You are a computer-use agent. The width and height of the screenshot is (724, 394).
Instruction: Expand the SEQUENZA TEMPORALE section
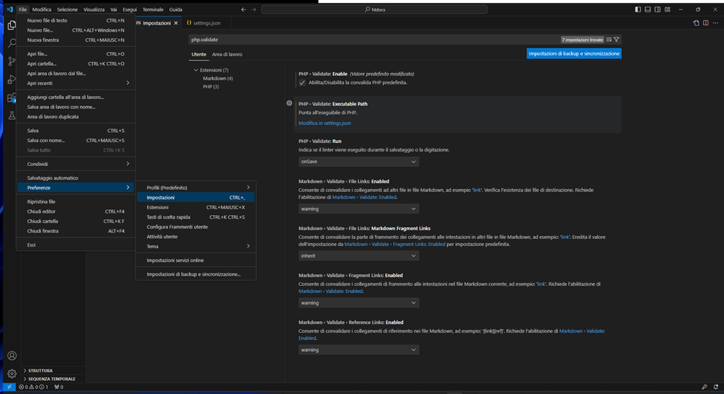coord(53,379)
